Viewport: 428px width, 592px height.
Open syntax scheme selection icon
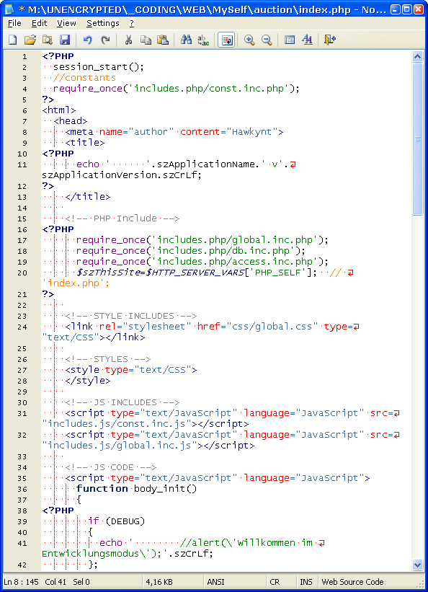290,40
